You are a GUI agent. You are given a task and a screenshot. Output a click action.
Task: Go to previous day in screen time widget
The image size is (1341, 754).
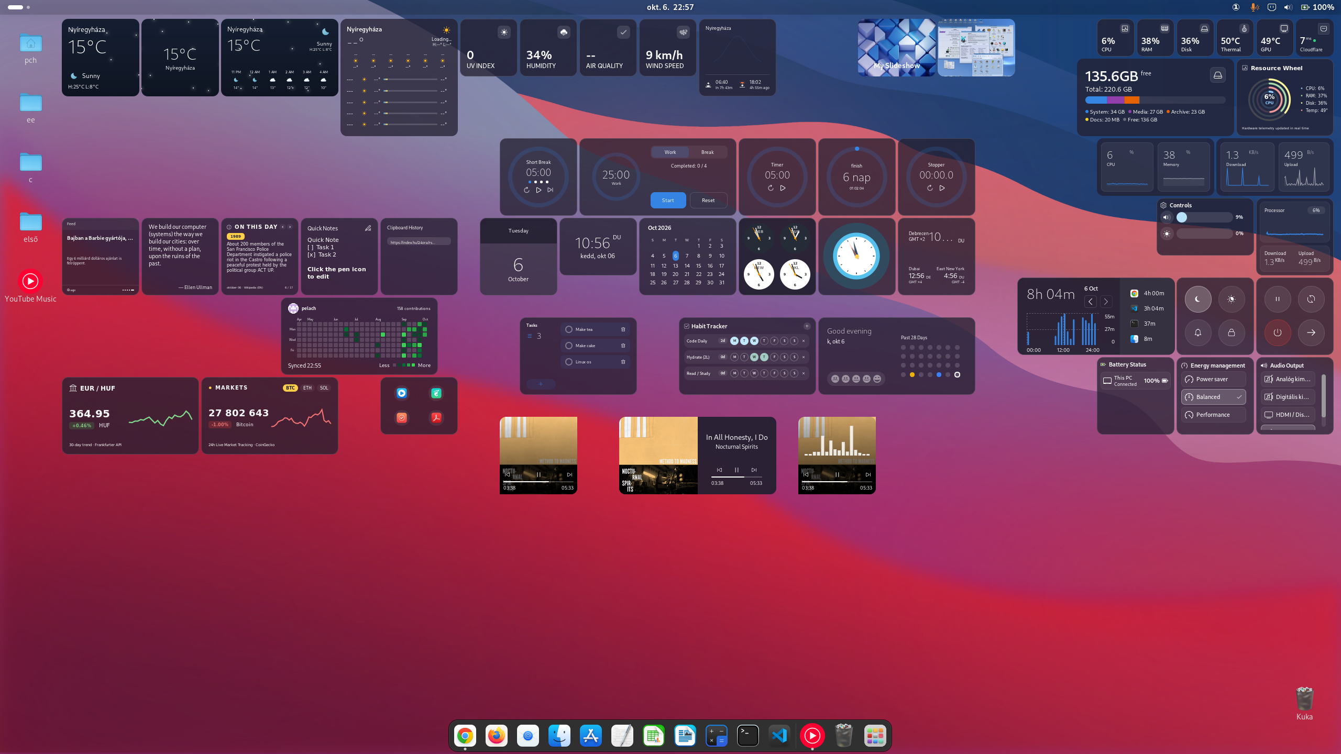coord(1090,302)
